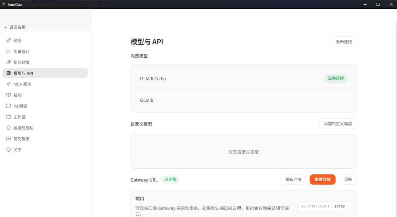Click the 暂无自定义模型 placeholder text

(x=244, y=152)
